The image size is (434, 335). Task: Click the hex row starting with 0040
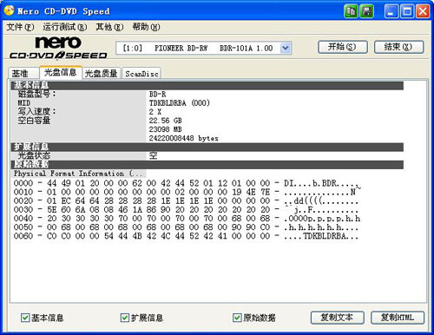point(187,219)
